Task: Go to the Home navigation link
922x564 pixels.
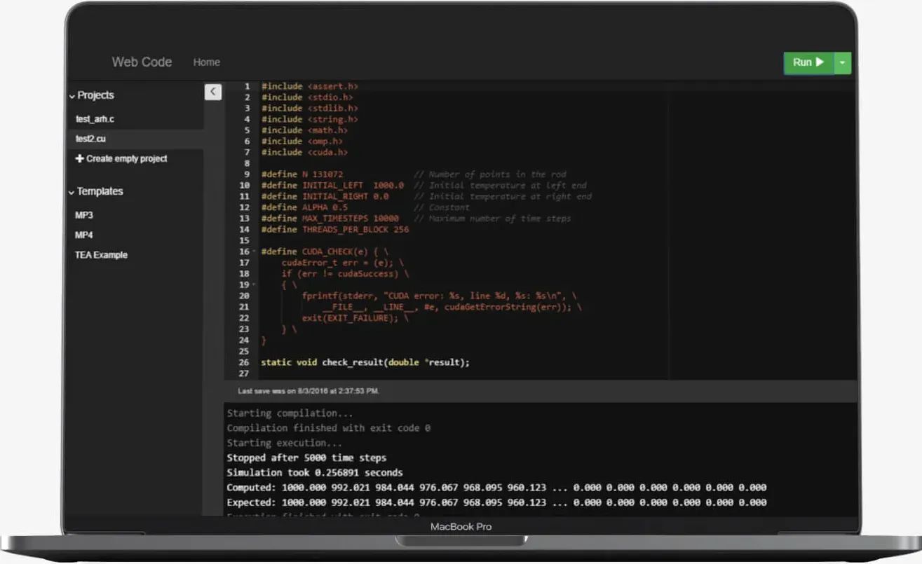Action: tap(206, 62)
